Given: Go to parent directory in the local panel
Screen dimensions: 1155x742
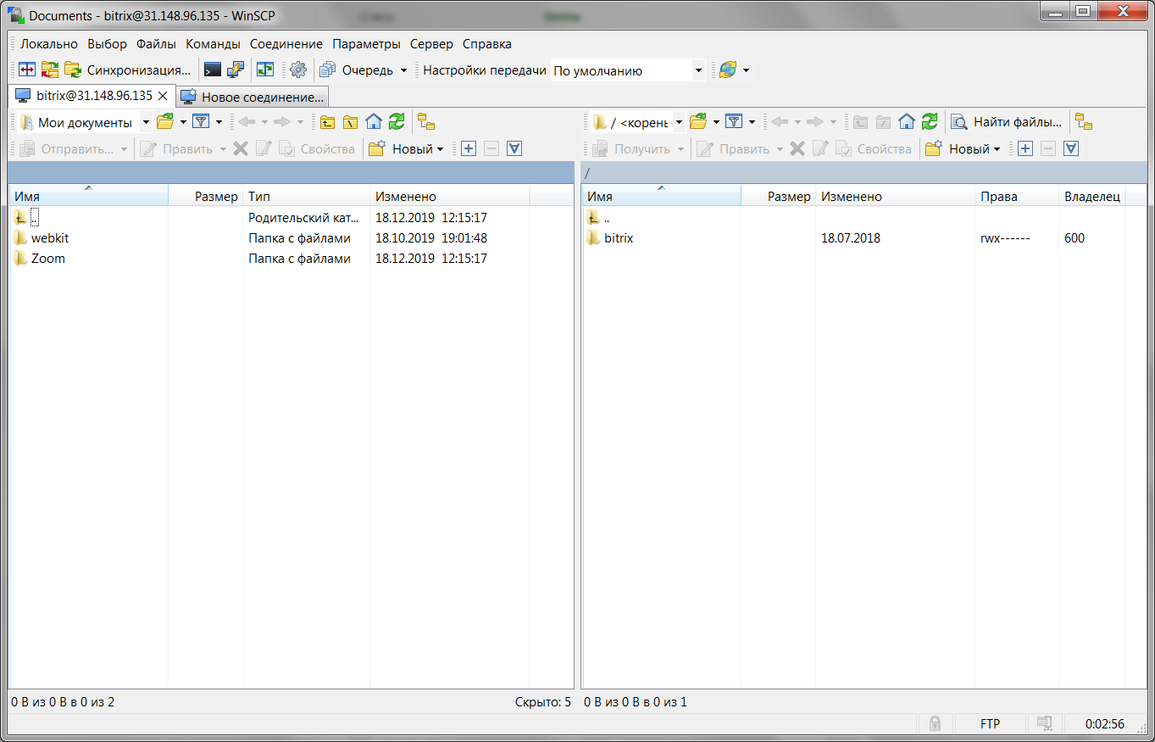Looking at the screenshot, I should (327, 122).
